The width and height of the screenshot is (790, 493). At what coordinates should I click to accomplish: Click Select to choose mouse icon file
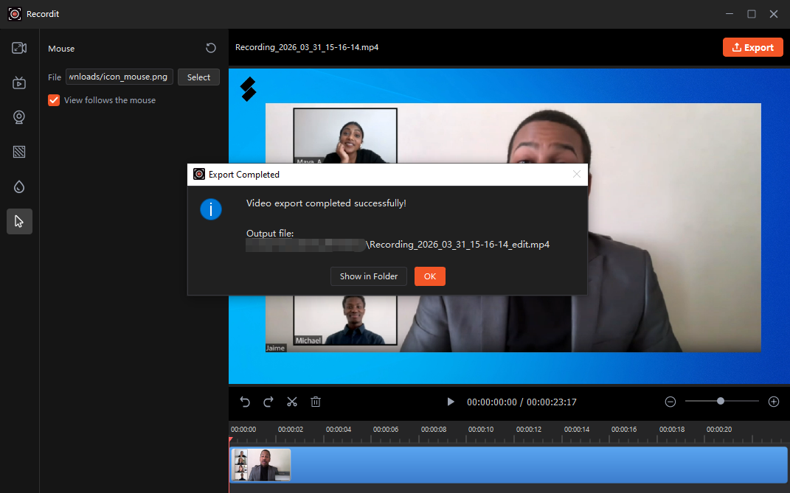pyautogui.click(x=198, y=77)
